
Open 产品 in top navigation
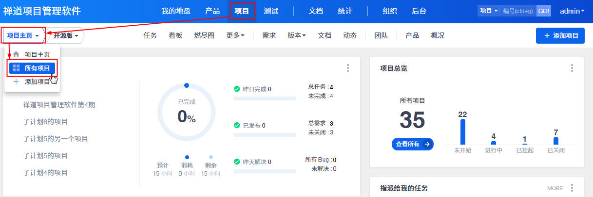pyautogui.click(x=212, y=11)
